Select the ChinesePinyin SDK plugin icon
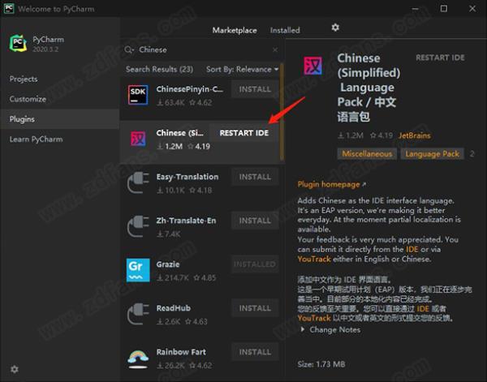 click(138, 95)
